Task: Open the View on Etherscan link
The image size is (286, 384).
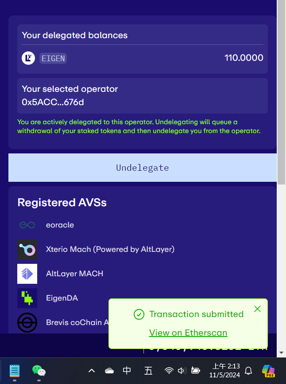Action: 188,333
